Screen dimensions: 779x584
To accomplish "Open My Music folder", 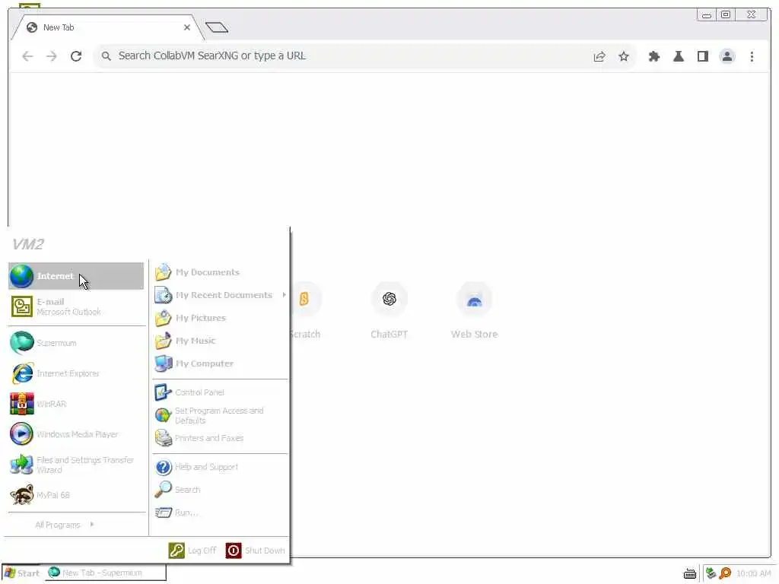I will (220, 341).
